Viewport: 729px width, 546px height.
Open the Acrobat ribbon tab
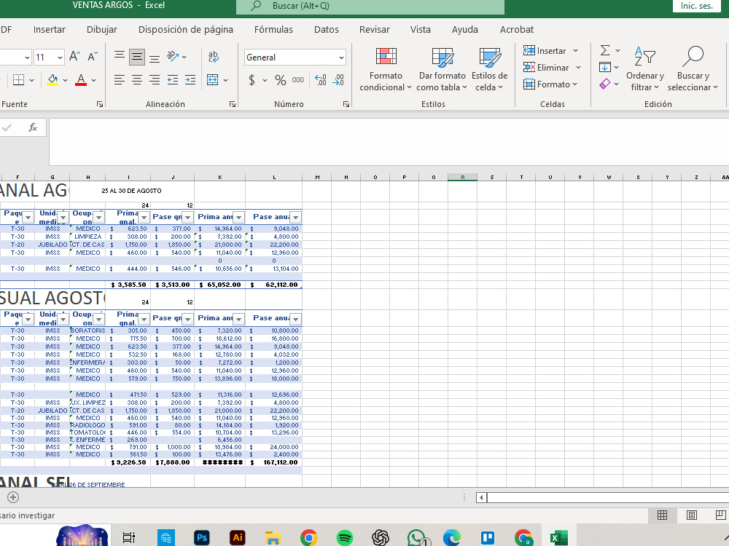[x=517, y=29]
